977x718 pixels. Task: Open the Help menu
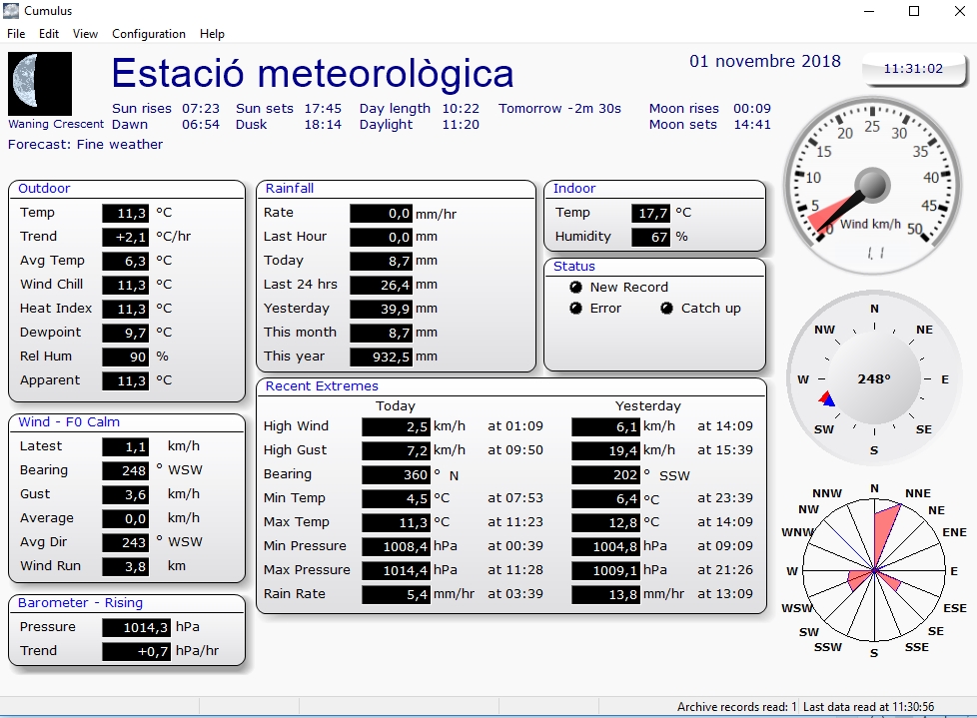(x=212, y=33)
